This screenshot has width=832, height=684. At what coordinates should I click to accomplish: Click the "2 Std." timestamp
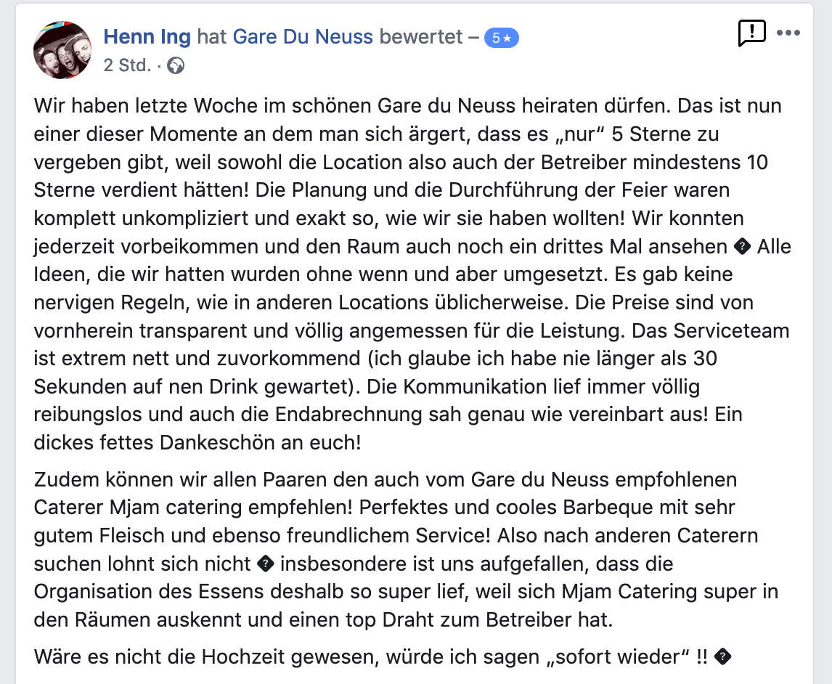[127, 65]
